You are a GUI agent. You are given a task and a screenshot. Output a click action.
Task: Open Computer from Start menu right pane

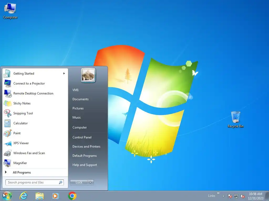pos(80,127)
